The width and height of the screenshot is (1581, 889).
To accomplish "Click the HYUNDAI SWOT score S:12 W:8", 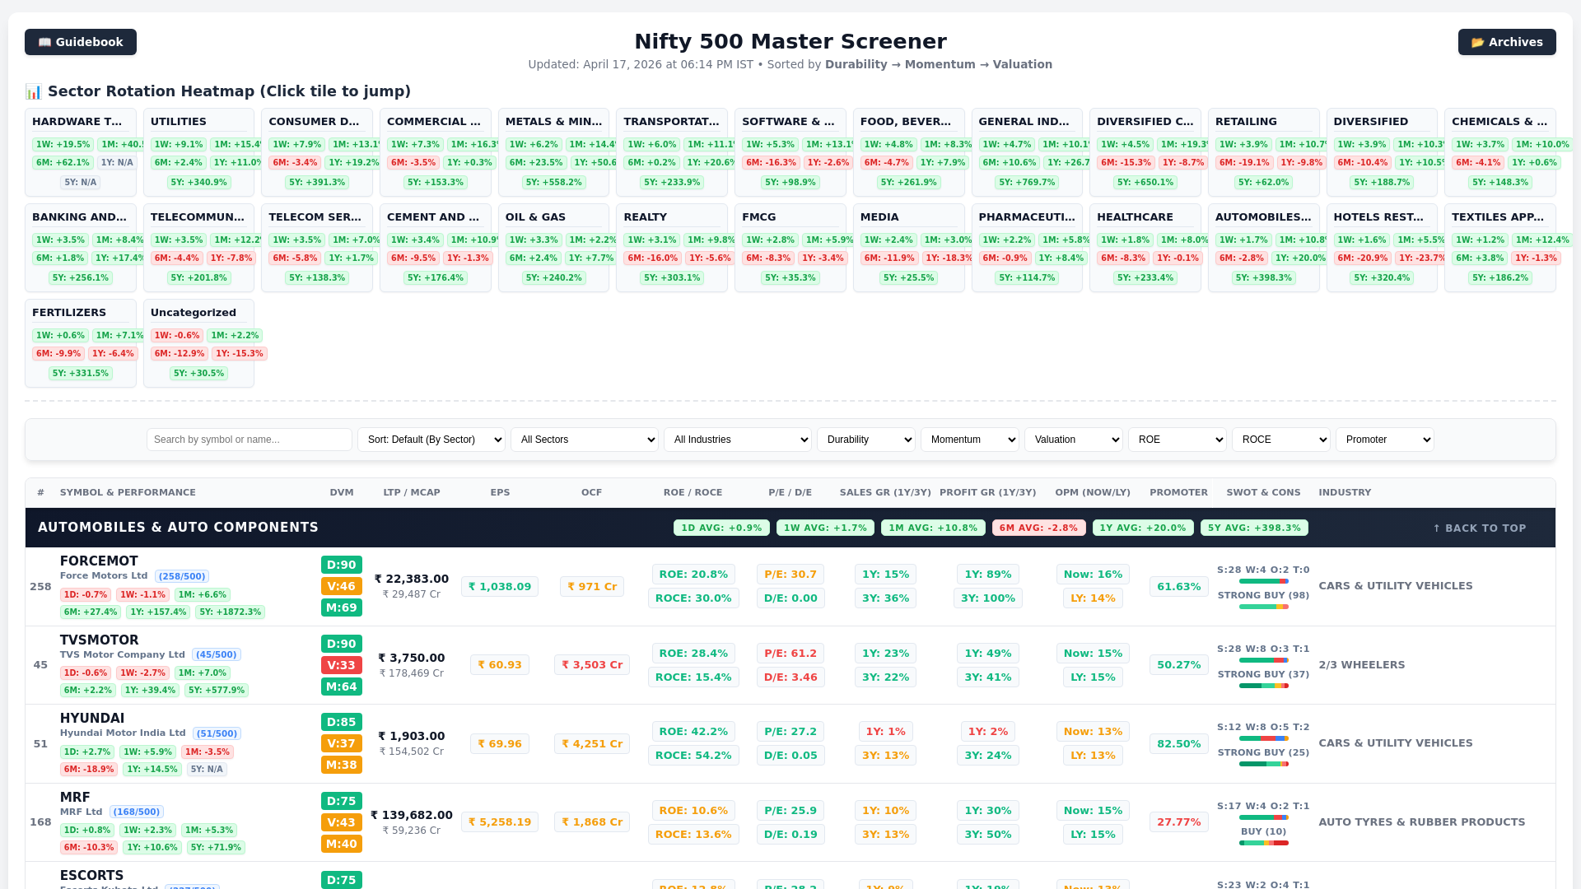I will tap(1263, 728).
